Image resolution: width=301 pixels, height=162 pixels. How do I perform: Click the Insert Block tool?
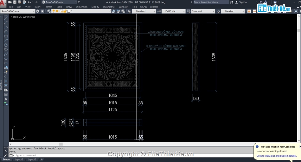click(x=6, y=68)
